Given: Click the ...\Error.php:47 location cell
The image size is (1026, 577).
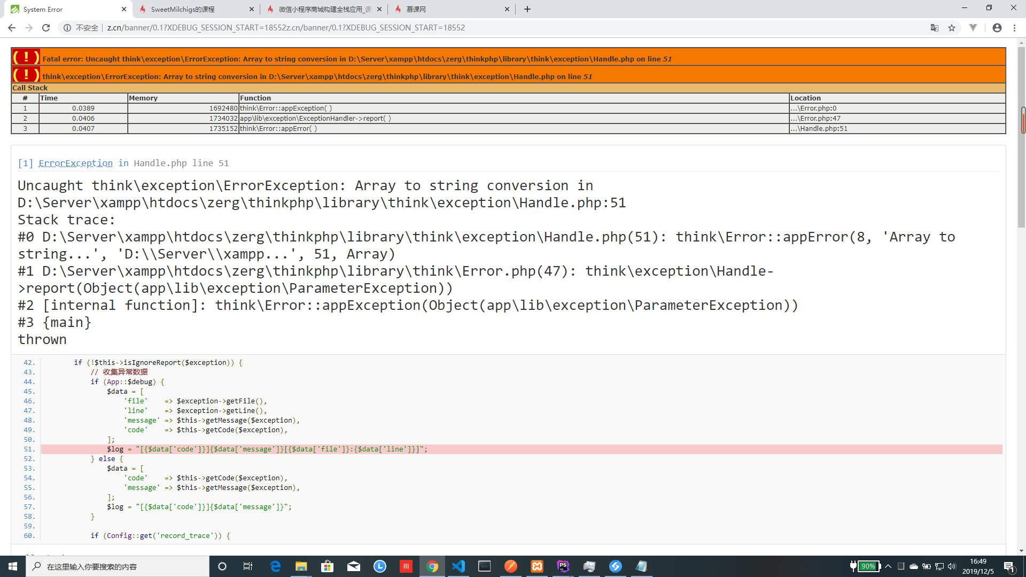Looking at the screenshot, I should [897, 118].
